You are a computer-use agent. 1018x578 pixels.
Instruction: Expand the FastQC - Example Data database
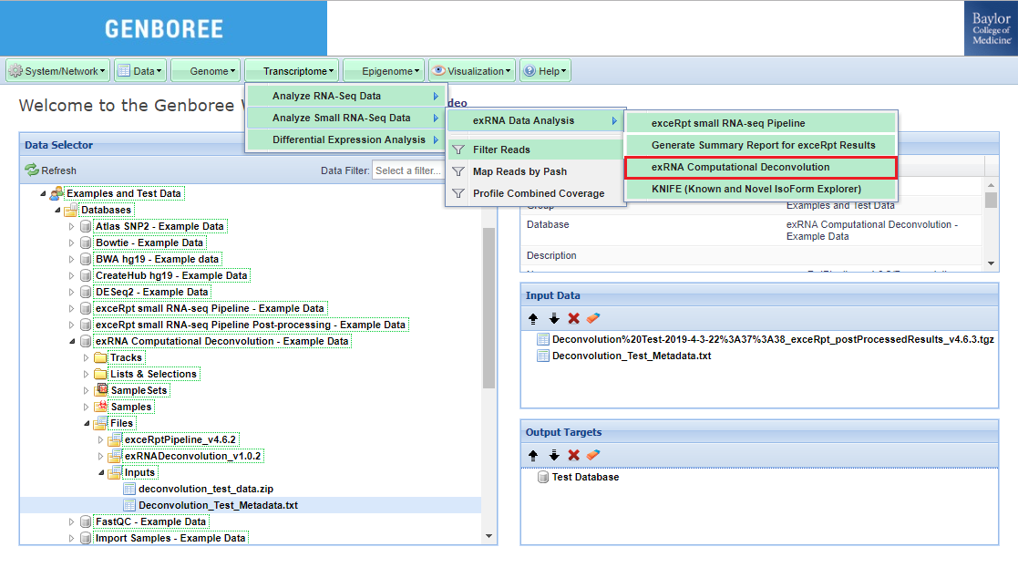(x=72, y=522)
